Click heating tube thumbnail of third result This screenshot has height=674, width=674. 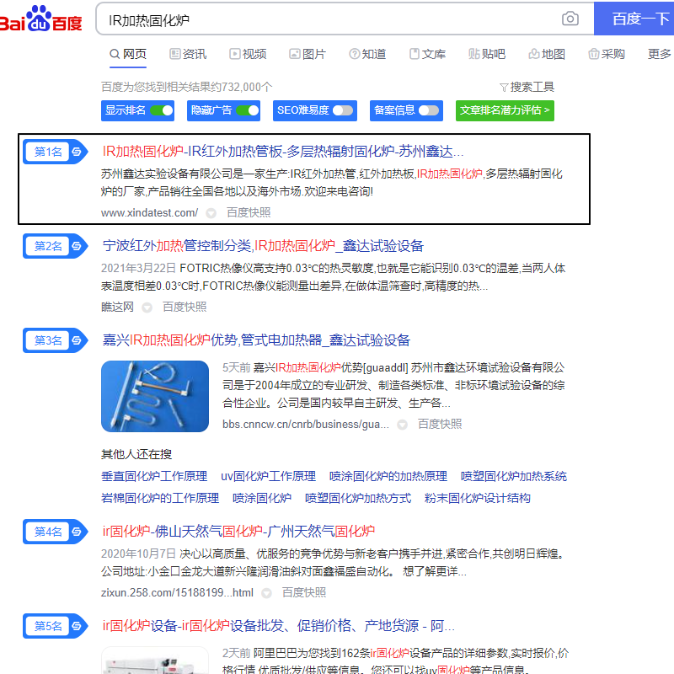coord(155,396)
